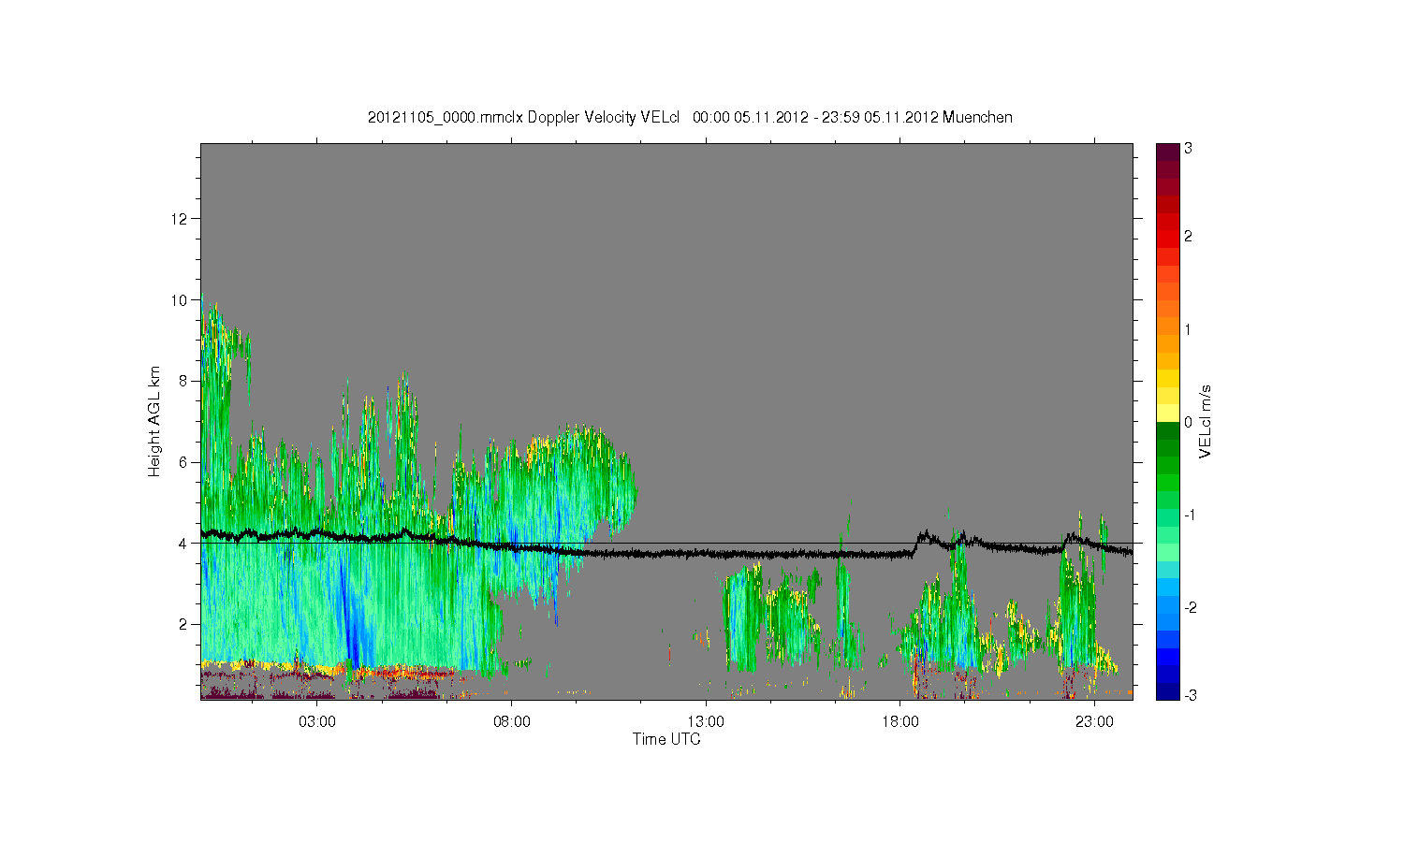The image size is (1404, 842).
Task: Click the '13:00' time axis tick label
Action: pyautogui.click(x=706, y=722)
